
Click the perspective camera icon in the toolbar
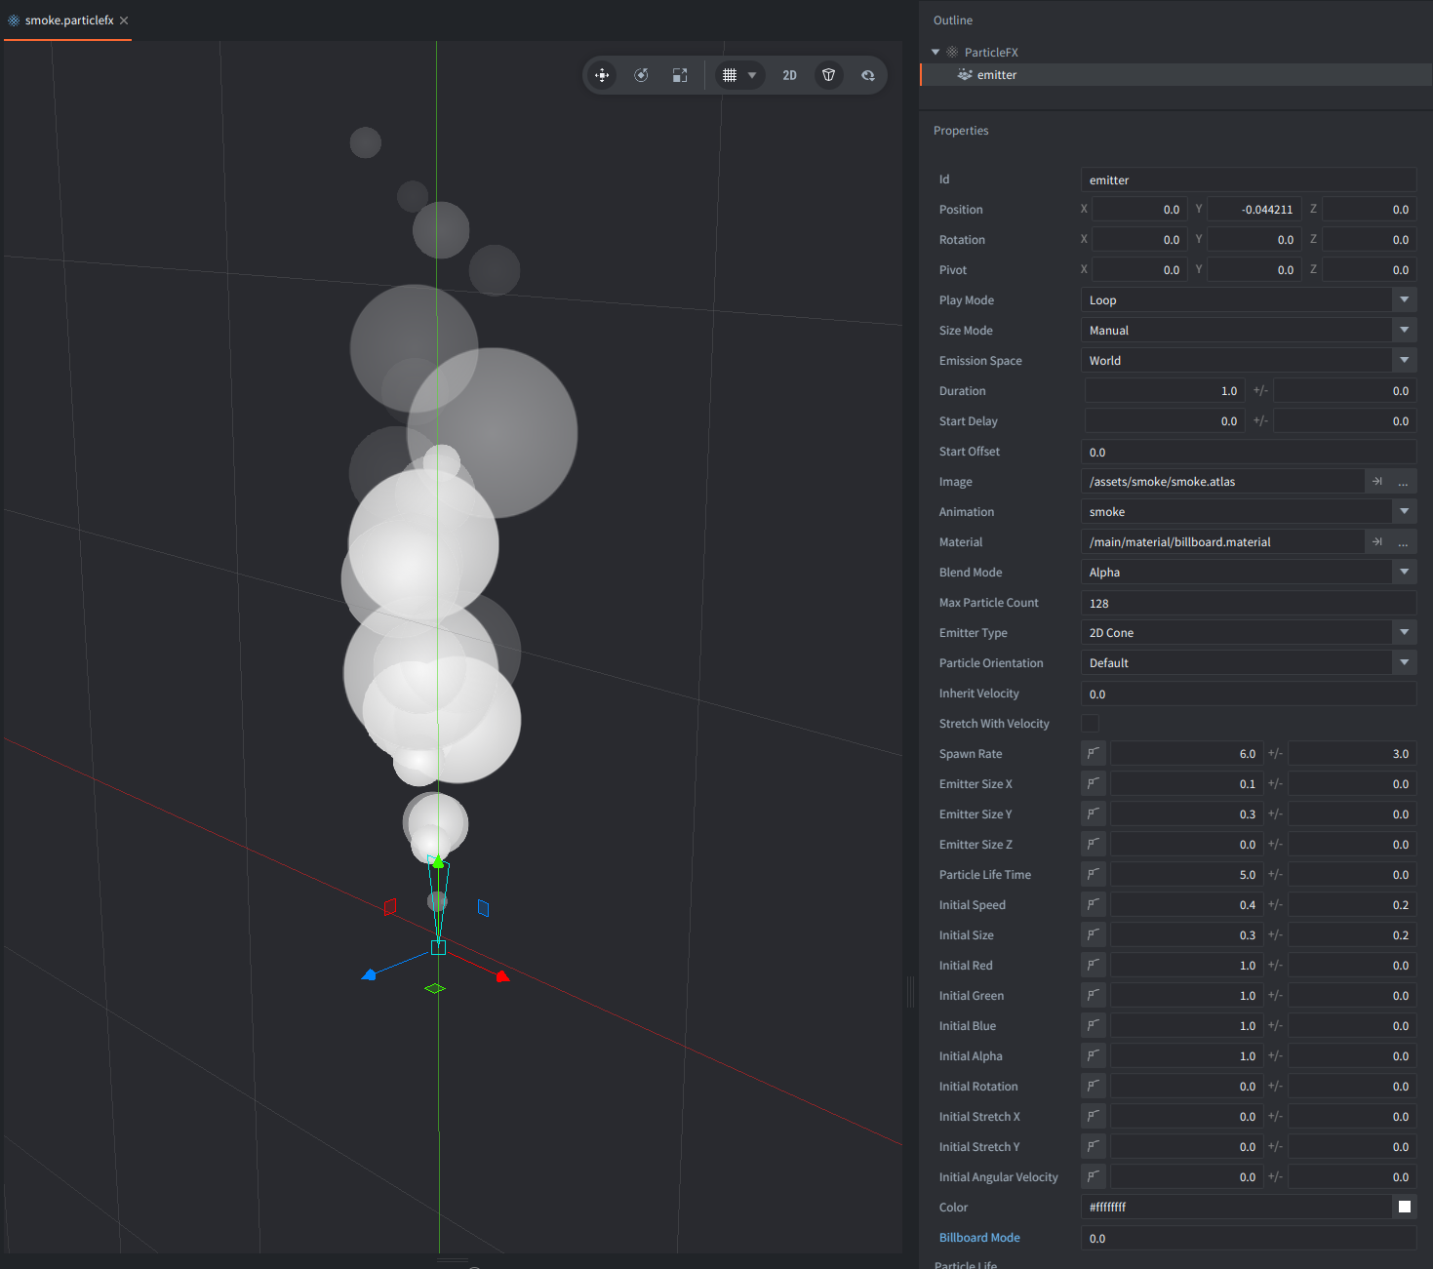tap(828, 75)
